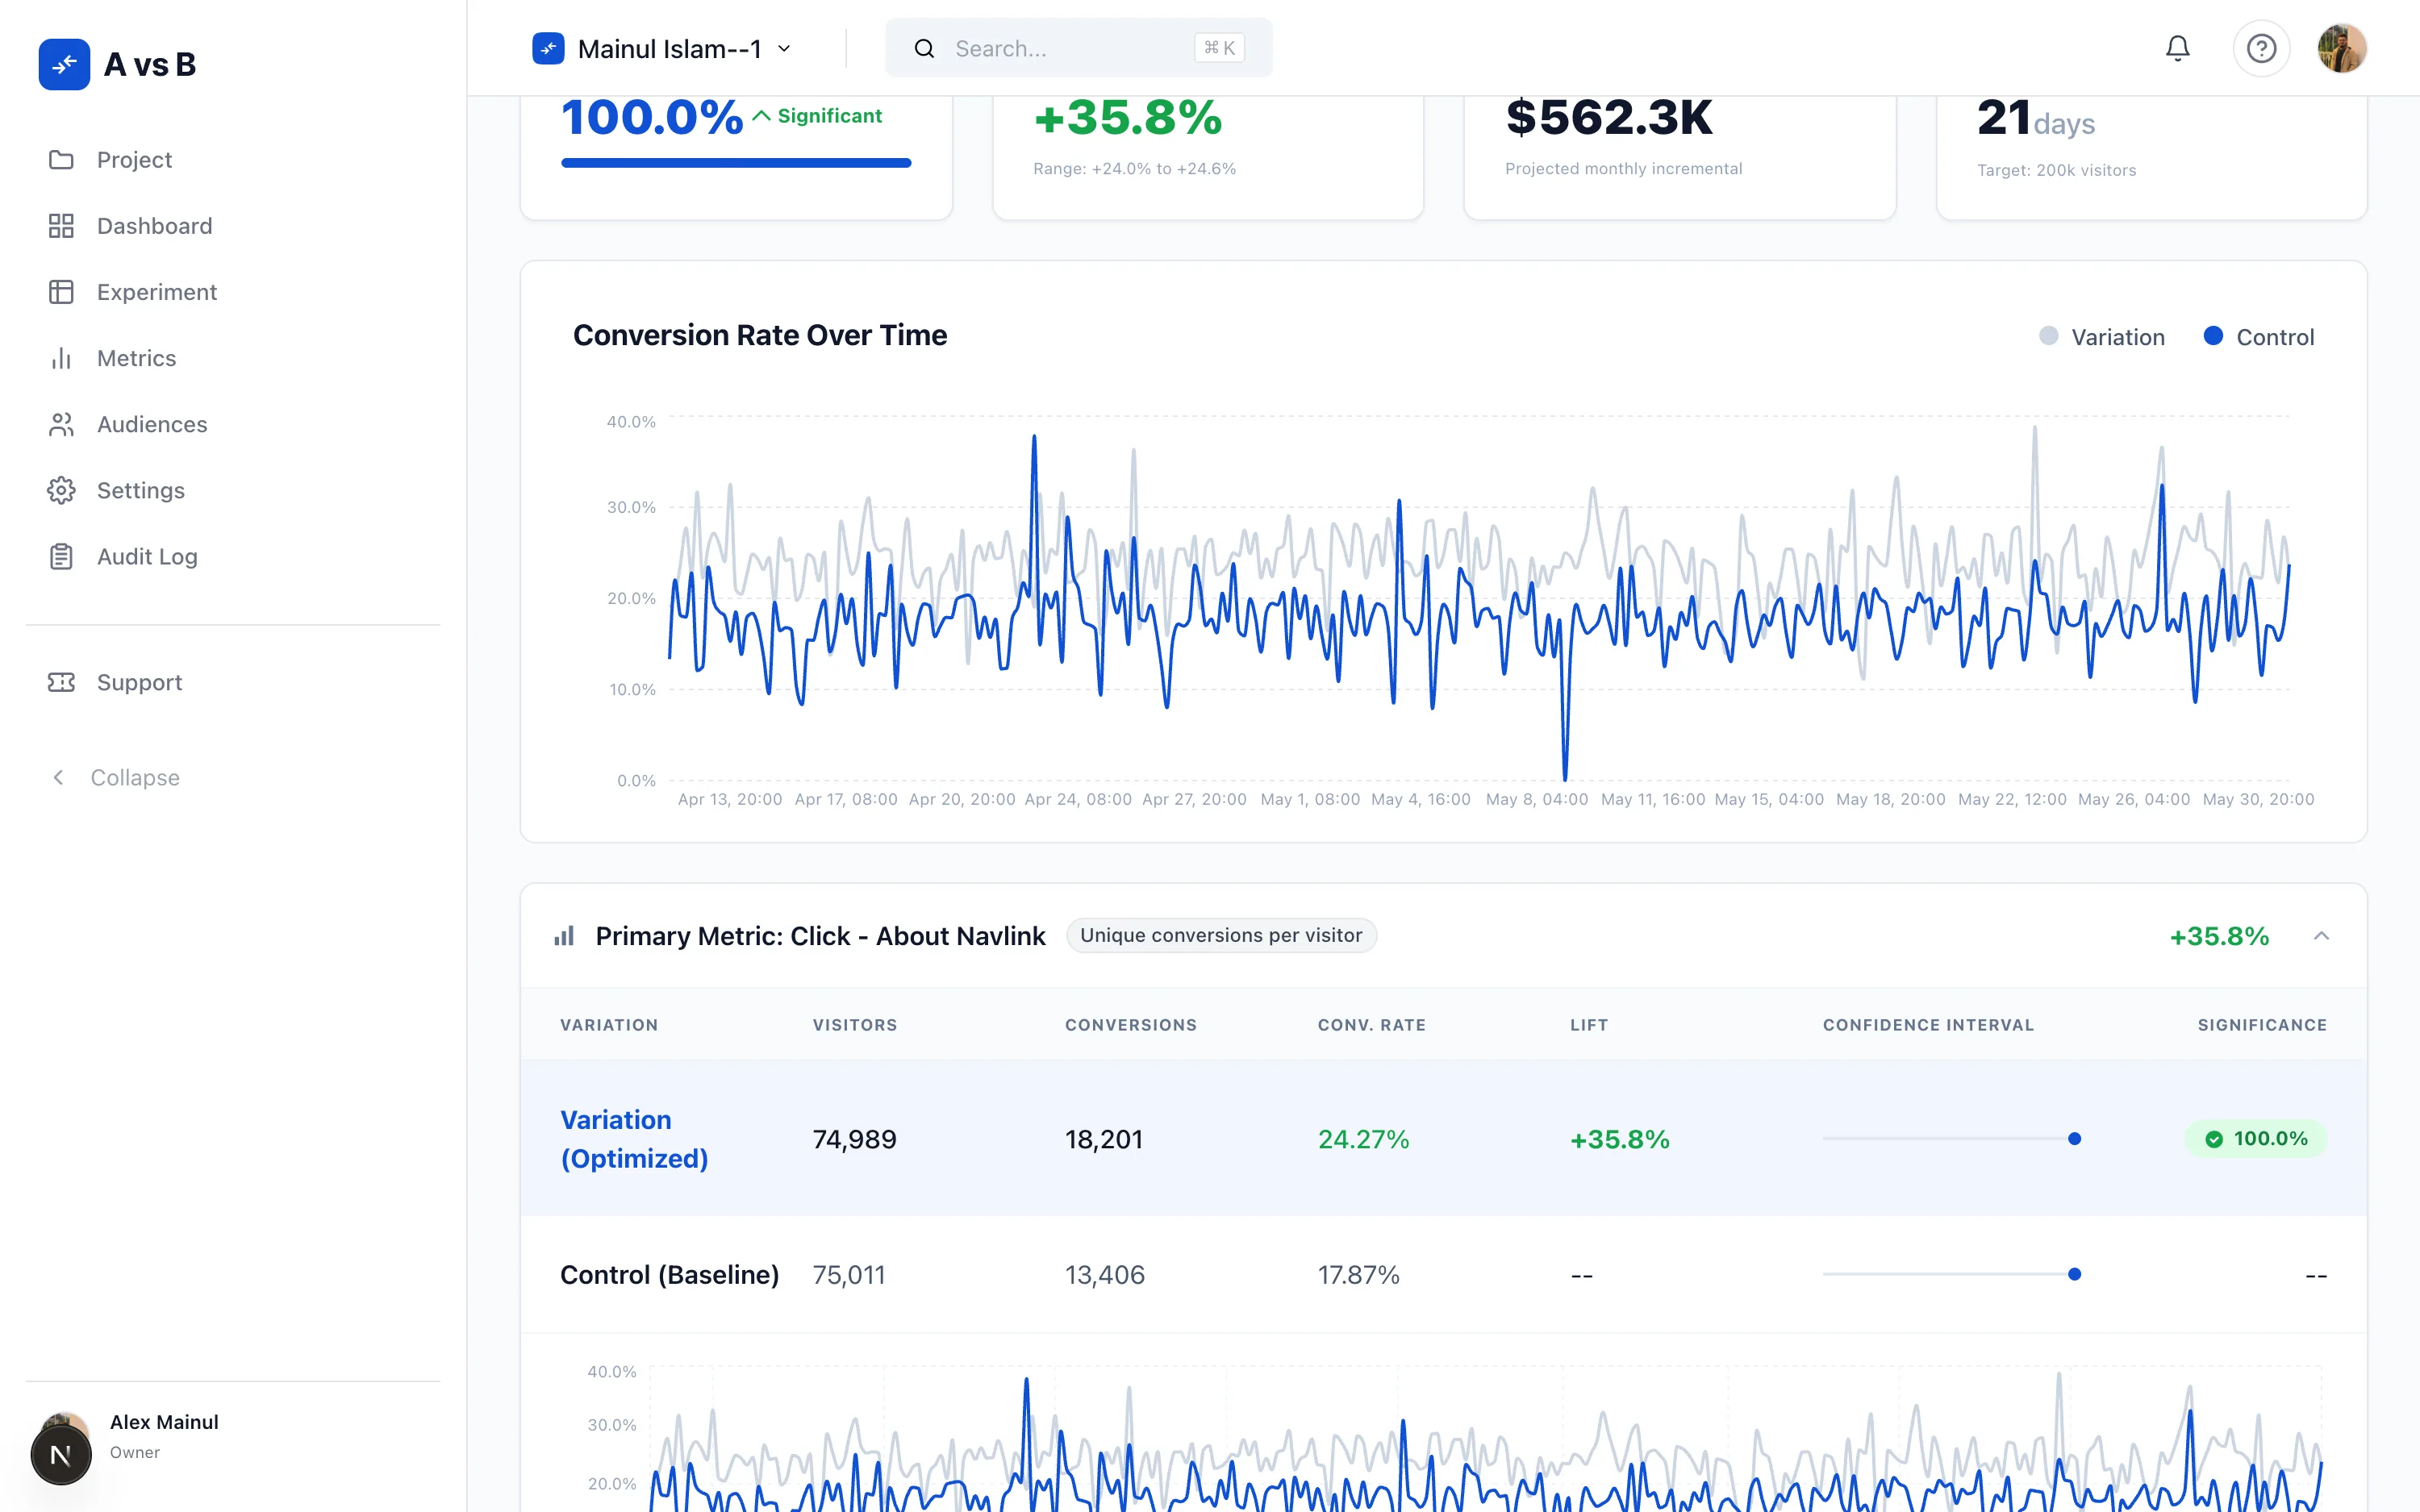Click the Metrics bar chart icon
This screenshot has height=1512, width=2420.
coord(61,358)
